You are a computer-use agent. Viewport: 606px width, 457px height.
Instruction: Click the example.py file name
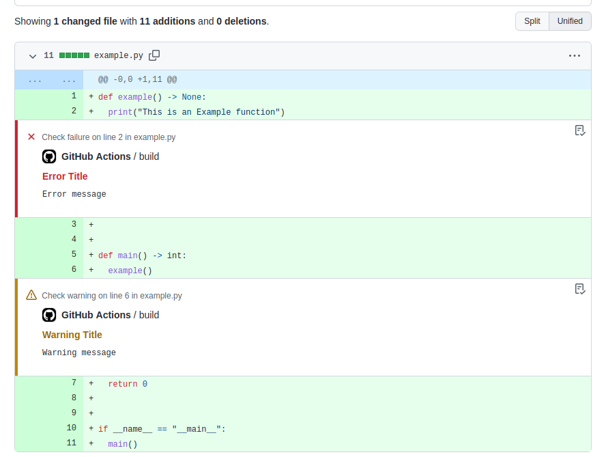[118, 55]
